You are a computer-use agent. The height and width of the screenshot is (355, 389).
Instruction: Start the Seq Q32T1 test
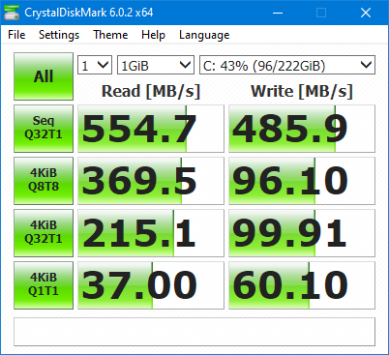click(x=44, y=129)
